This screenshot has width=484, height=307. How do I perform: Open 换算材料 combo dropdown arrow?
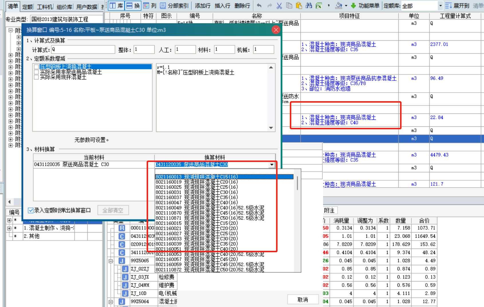[x=272, y=165]
